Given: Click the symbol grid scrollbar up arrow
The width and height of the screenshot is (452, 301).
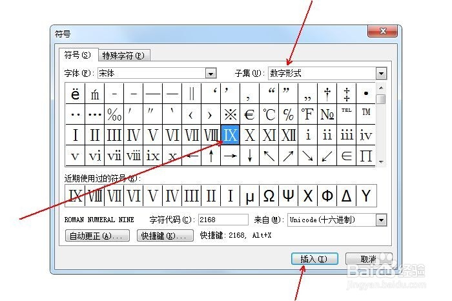Looking at the screenshot, I should click(381, 88).
